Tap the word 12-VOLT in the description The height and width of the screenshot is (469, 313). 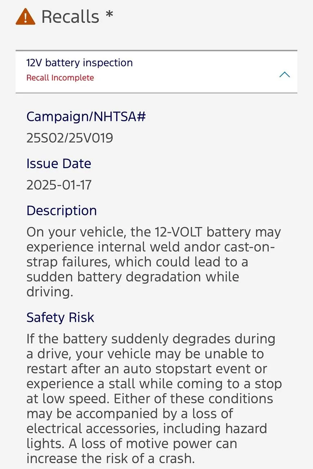[179, 232]
